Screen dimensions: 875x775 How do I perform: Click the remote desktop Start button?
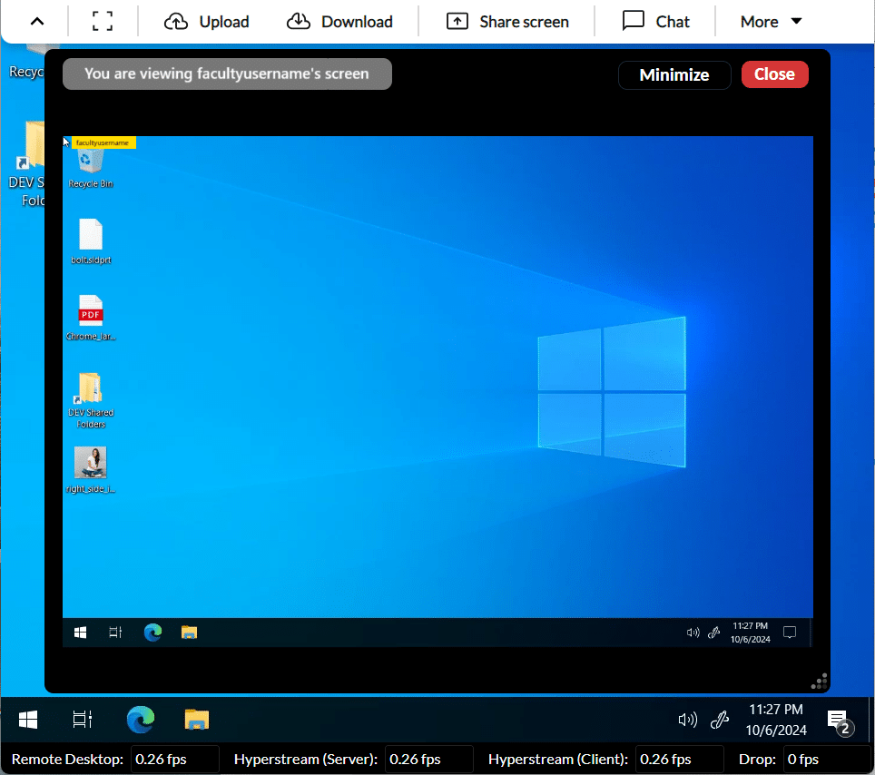coord(80,633)
